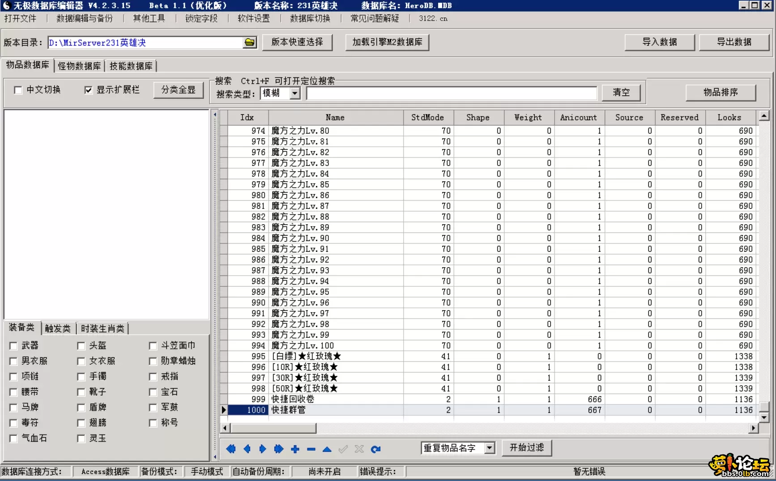Click the 导入数据 button
776x481 pixels.
coord(659,42)
